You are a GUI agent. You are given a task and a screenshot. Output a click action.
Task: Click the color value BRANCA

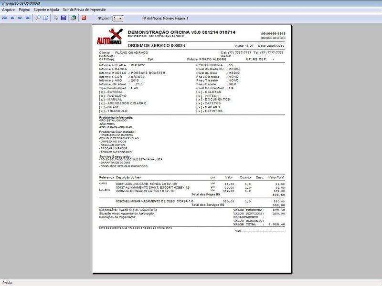tap(138, 77)
